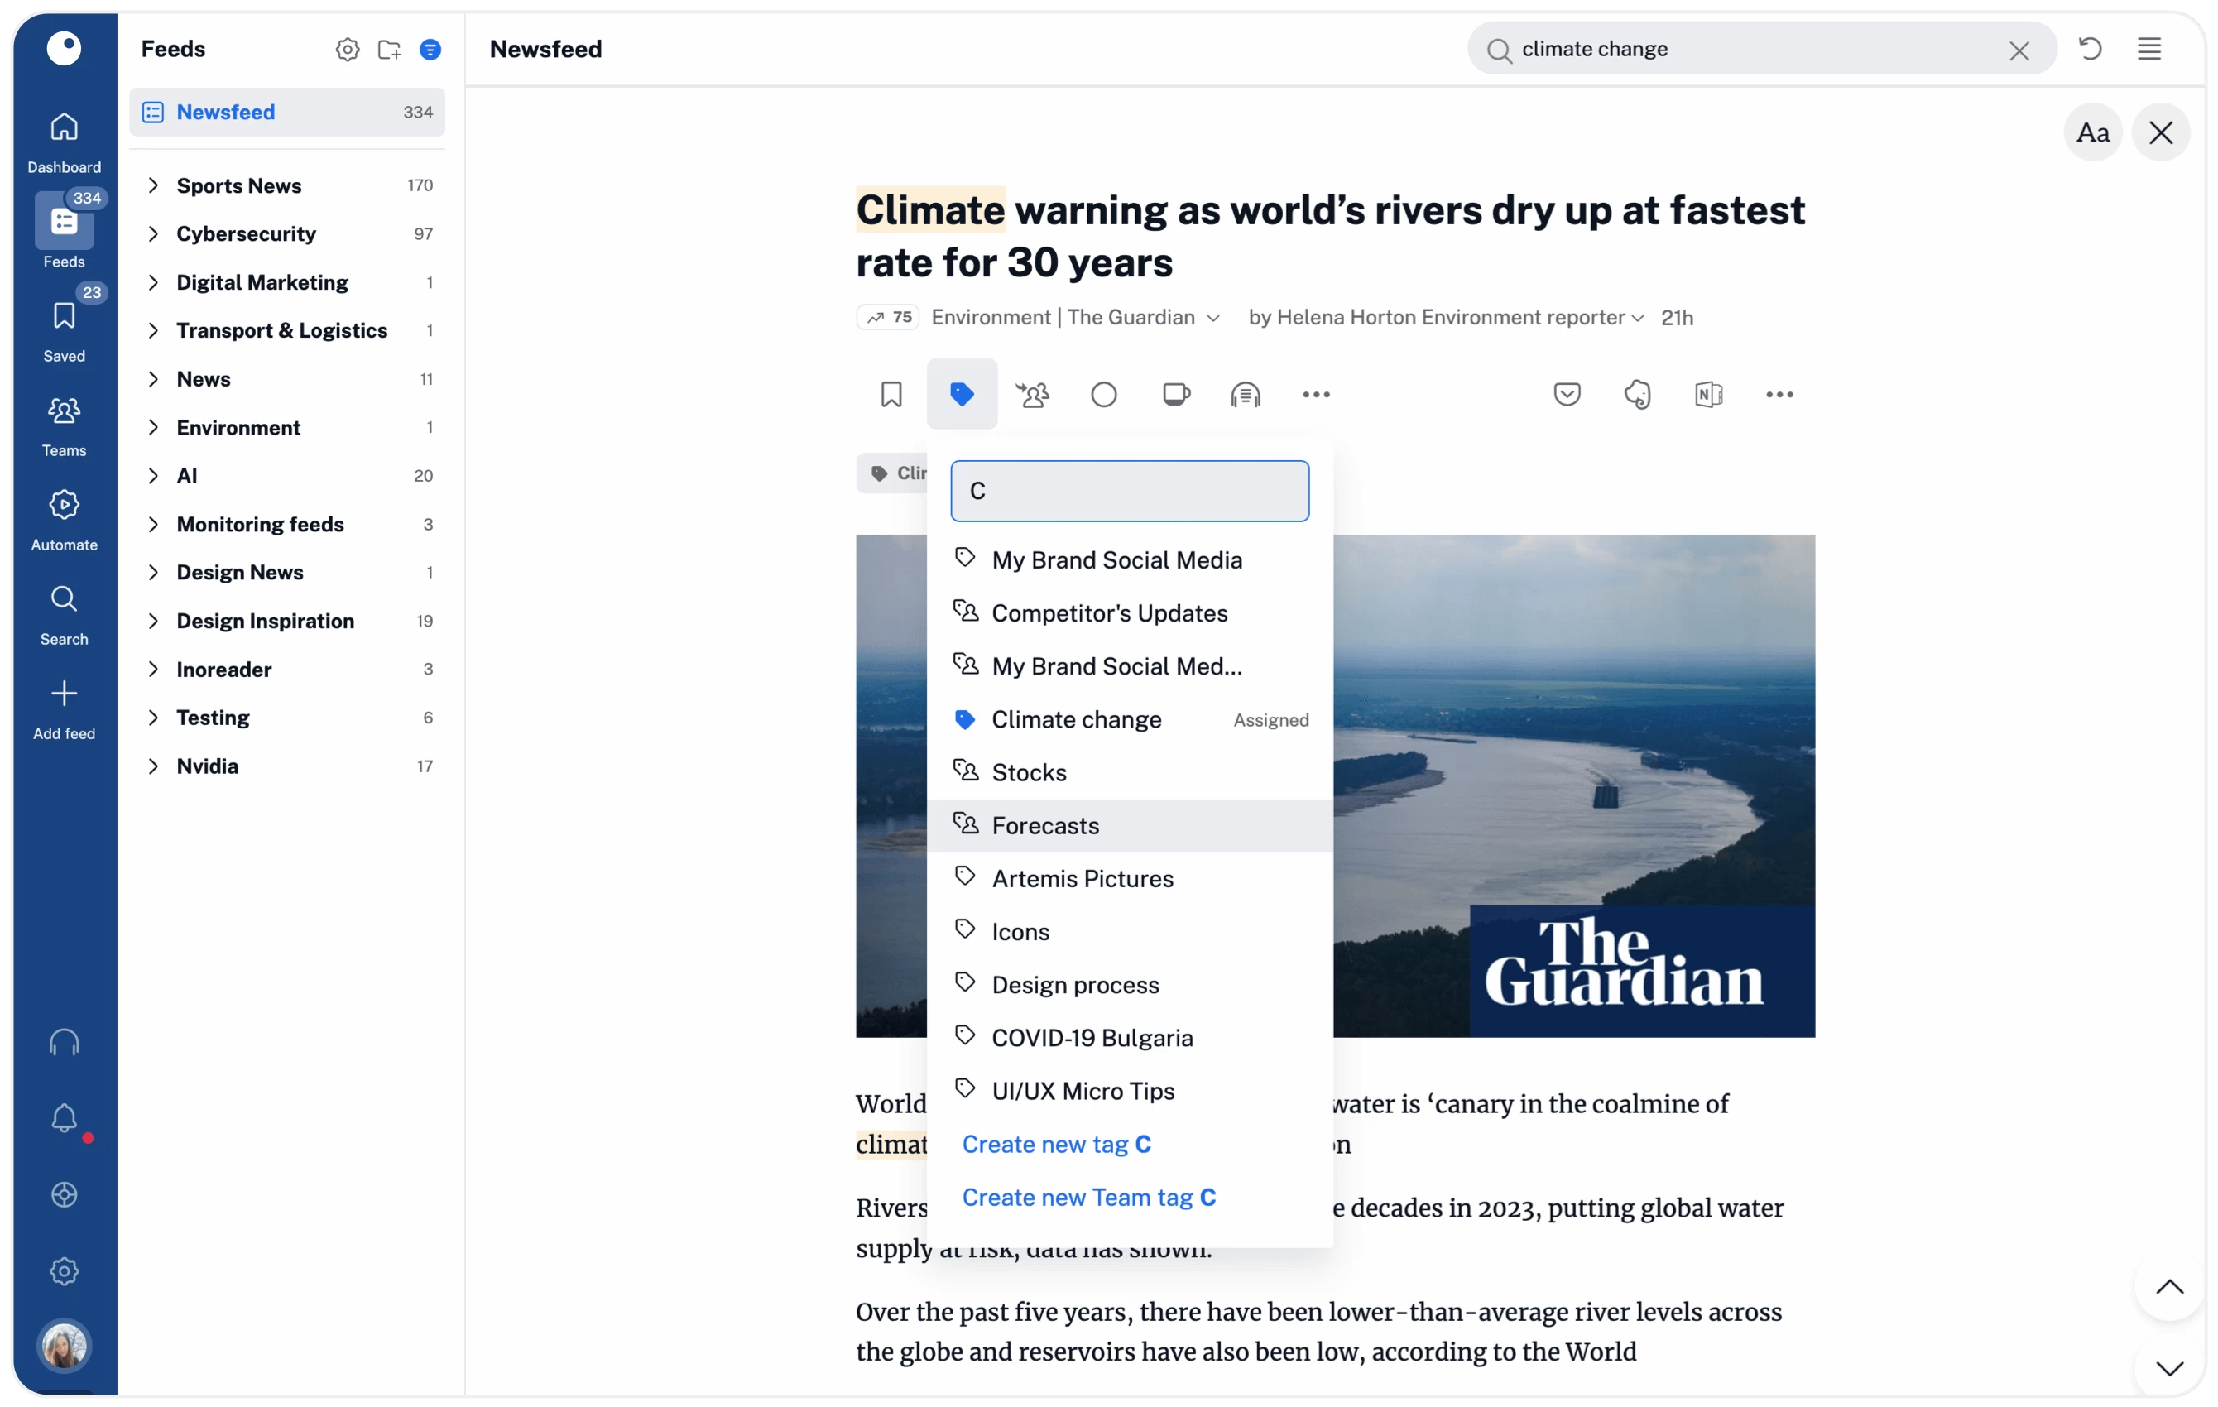
Task: Send article to Evernote
Action: click(1638, 394)
